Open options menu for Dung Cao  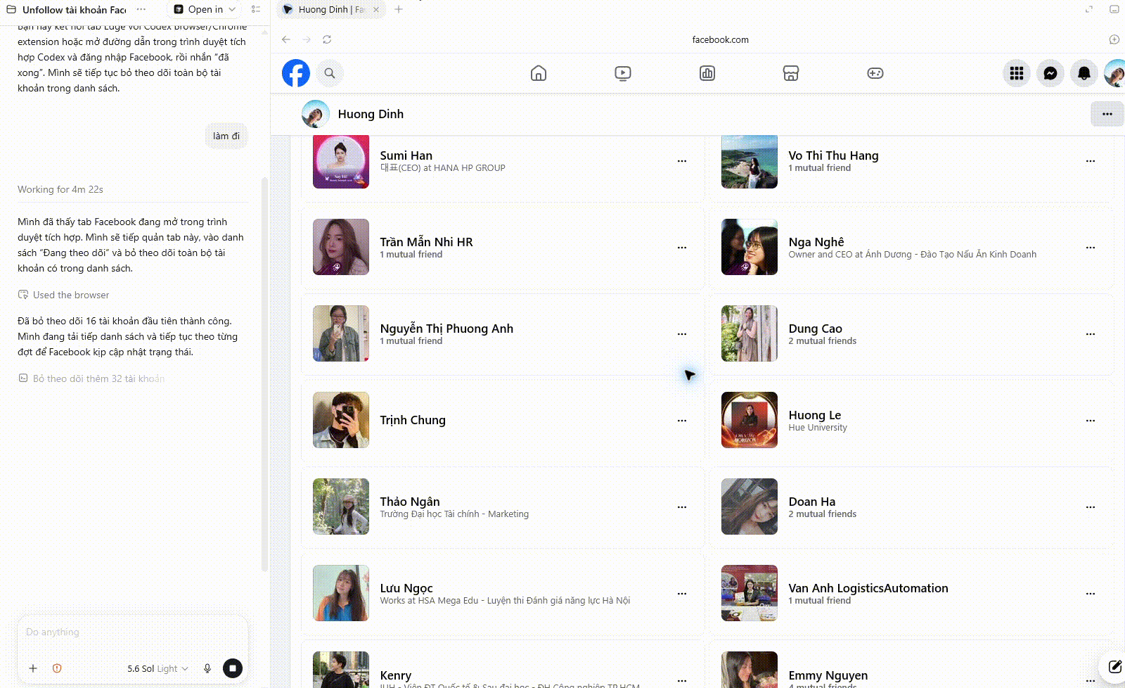pos(1091,334)
